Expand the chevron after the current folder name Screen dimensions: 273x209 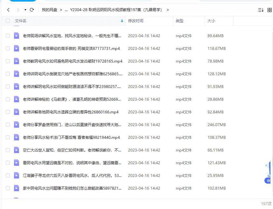[168, 10]
